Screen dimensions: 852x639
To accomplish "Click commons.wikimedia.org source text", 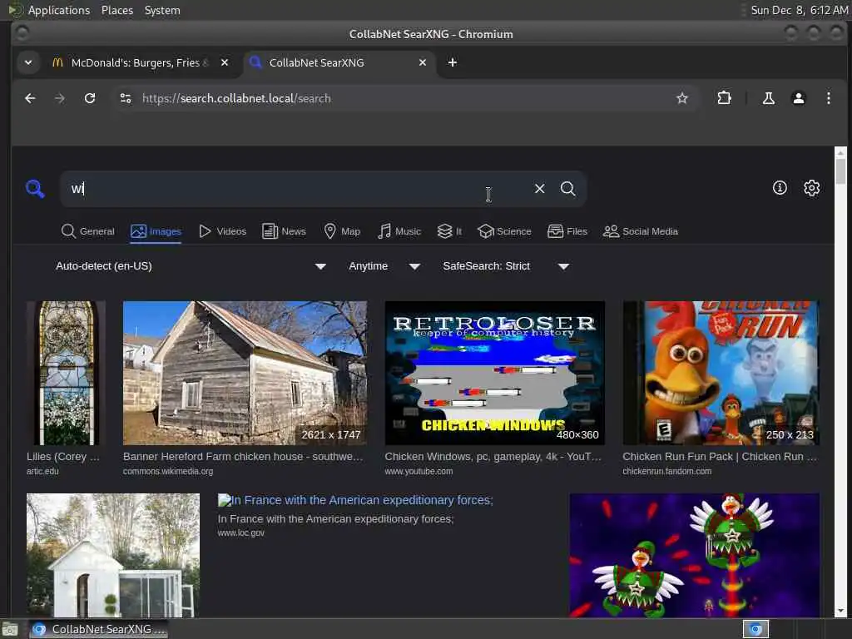I will pyautogui.click(x=168, y=471).
